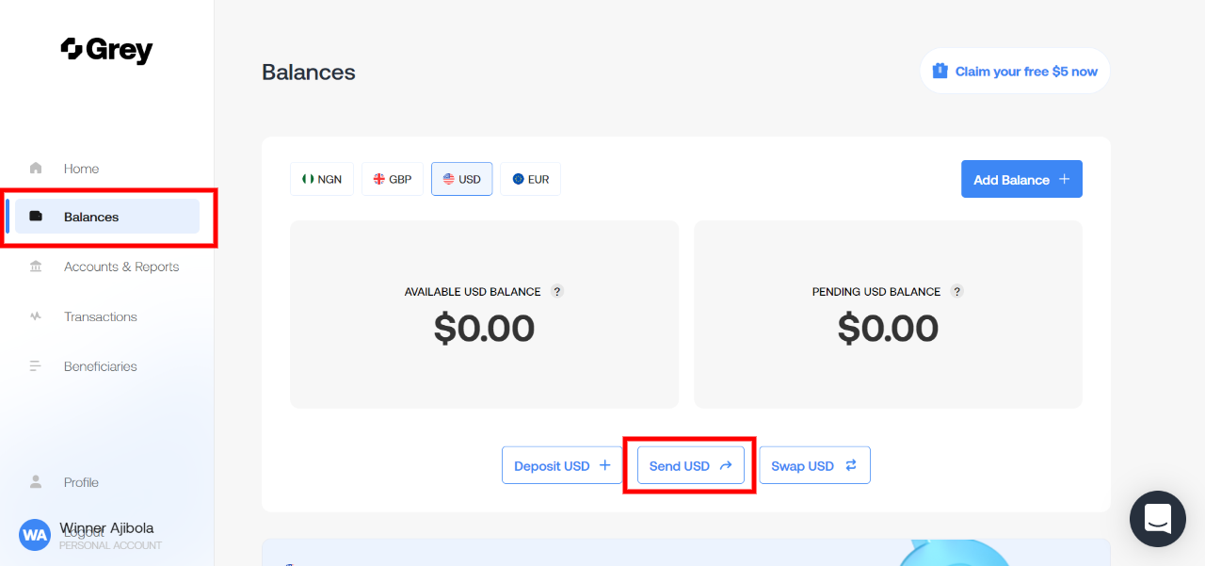Click the UK flag icon on GBP tab

pyautogui.click(x=379, y=179)
